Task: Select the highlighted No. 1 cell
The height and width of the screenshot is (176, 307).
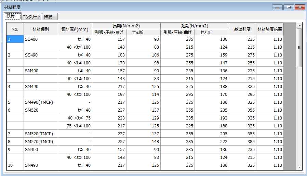Action: coord(15,39)
